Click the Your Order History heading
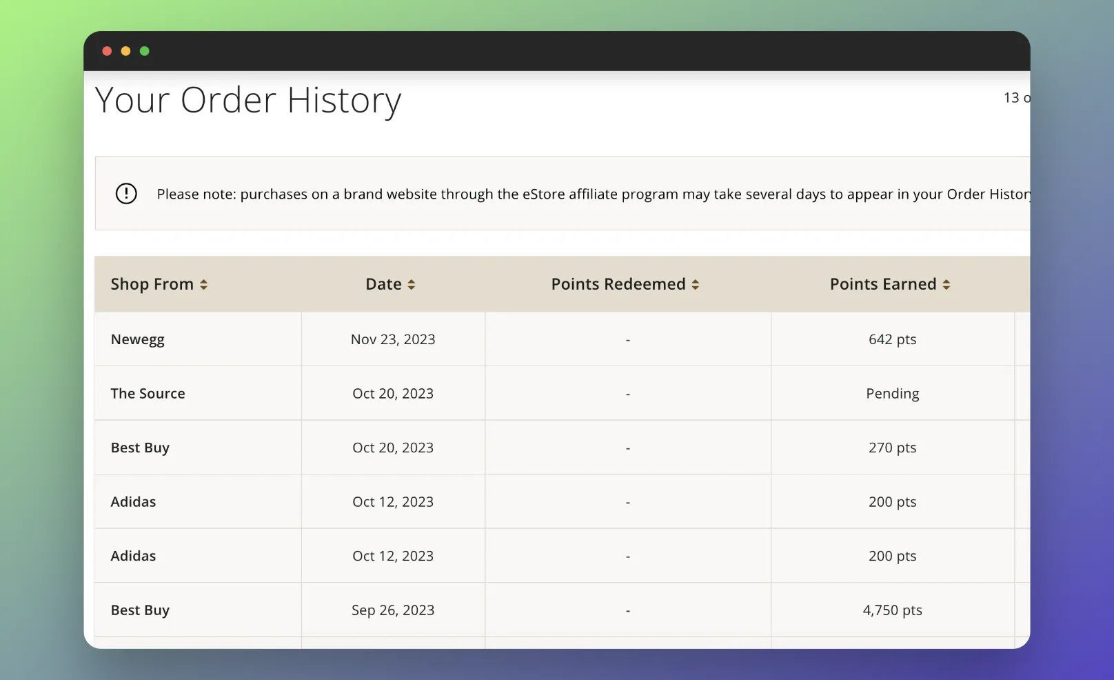This screenshot has width=1114, height=680. 248,101
